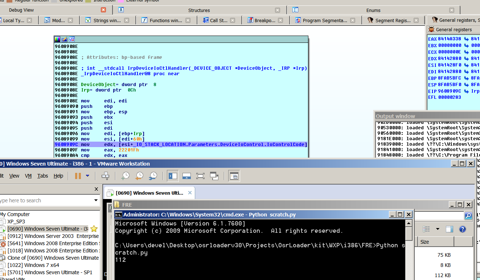This screenshot has height=280, width=480.
Task: Open Explorer view options dropdown arrow
Action: point(438,229)
